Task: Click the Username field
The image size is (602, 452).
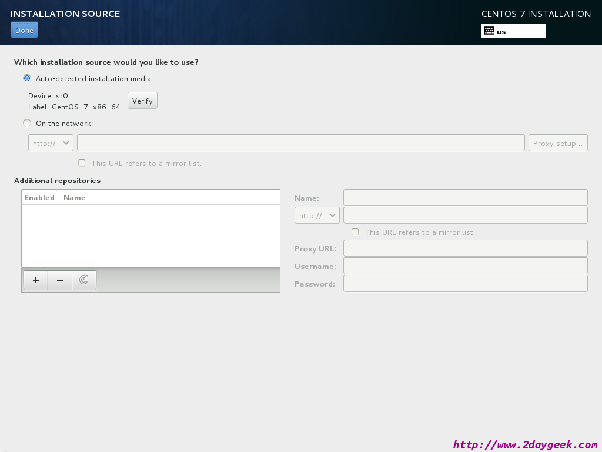Action: point(466,266)
